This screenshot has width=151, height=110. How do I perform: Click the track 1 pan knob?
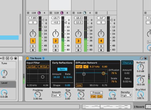coord(33,33)
